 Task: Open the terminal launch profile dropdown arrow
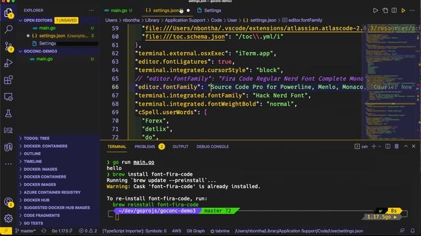(380, 146)
